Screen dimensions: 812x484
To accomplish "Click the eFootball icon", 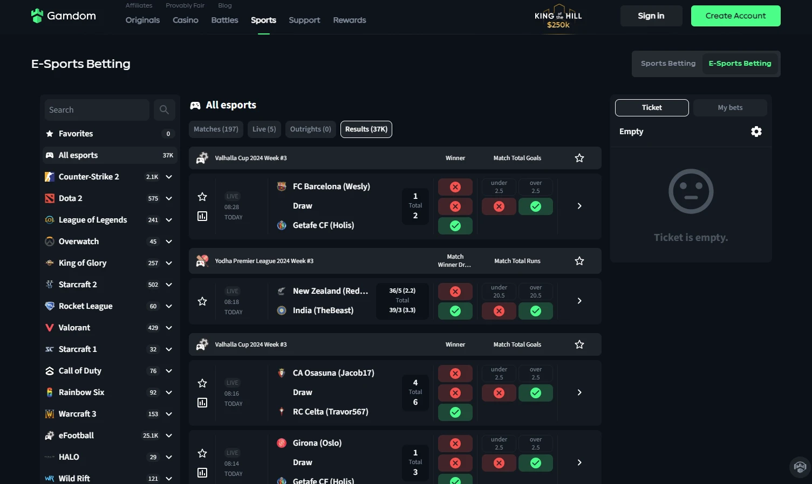I will coord(50,435).
